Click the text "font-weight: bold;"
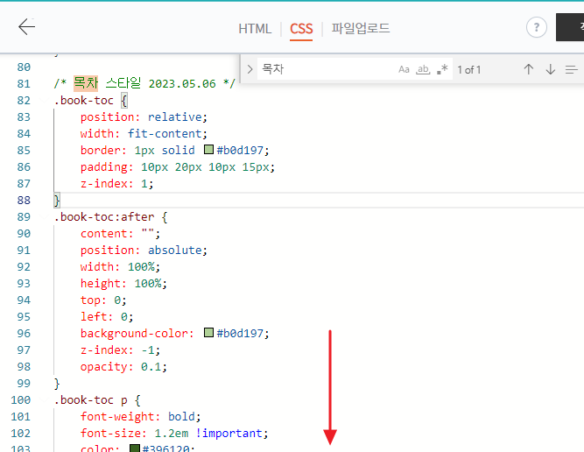584x452 pixels. 140,417
